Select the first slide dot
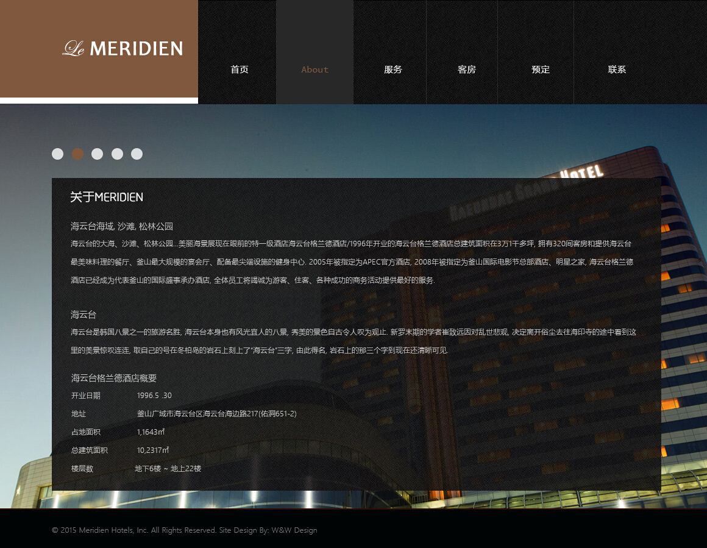 [58, 154]
